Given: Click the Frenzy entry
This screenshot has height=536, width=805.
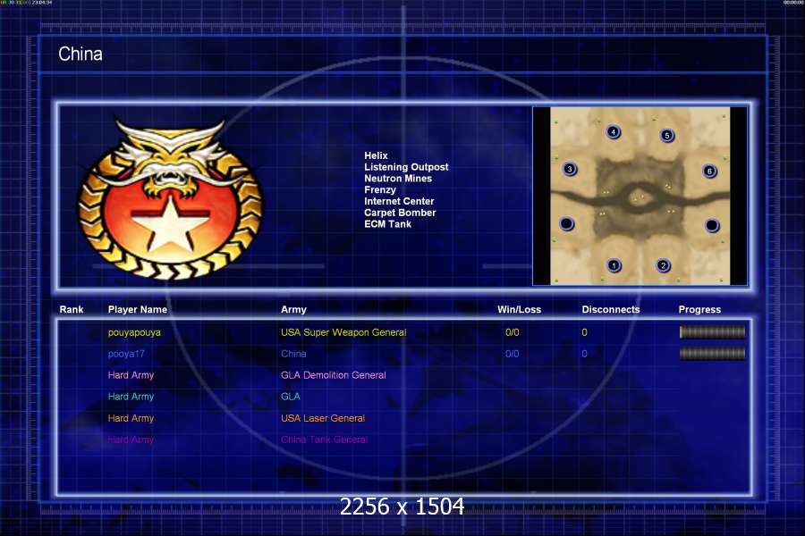Looking at the screenshot, I should click(x=380, y=189).
